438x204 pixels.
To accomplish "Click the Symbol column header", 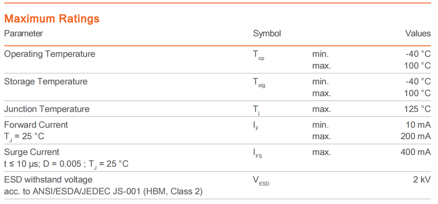I will point(267,33).
